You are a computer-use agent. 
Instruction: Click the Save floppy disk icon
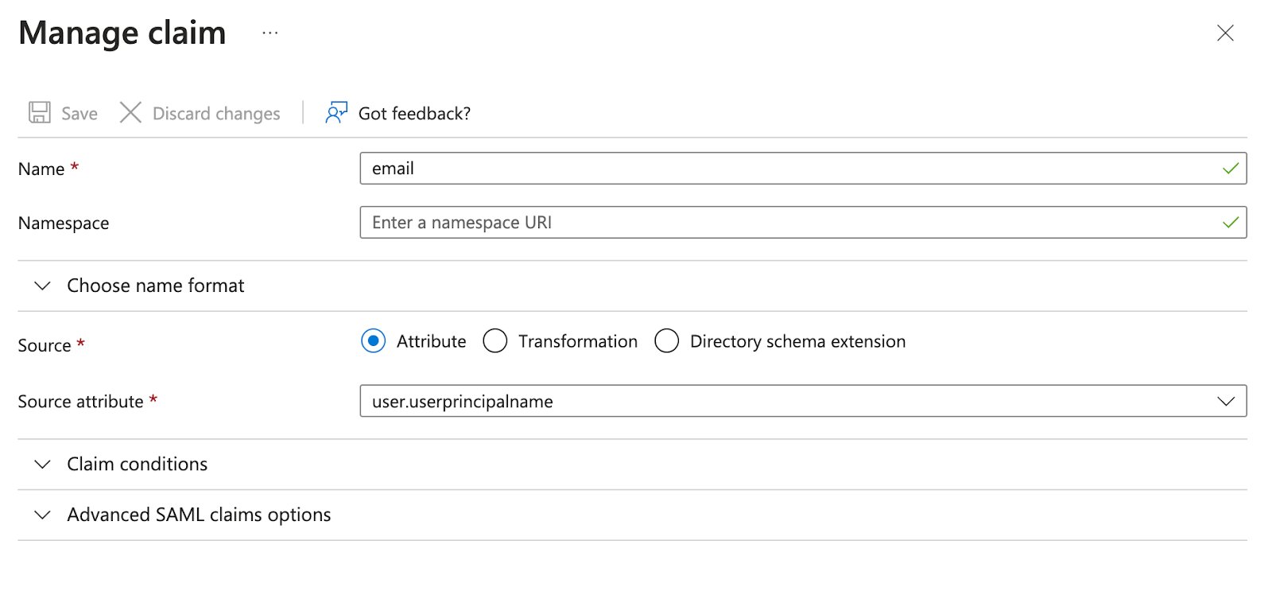pyautogui.click(x=40, y=112)
